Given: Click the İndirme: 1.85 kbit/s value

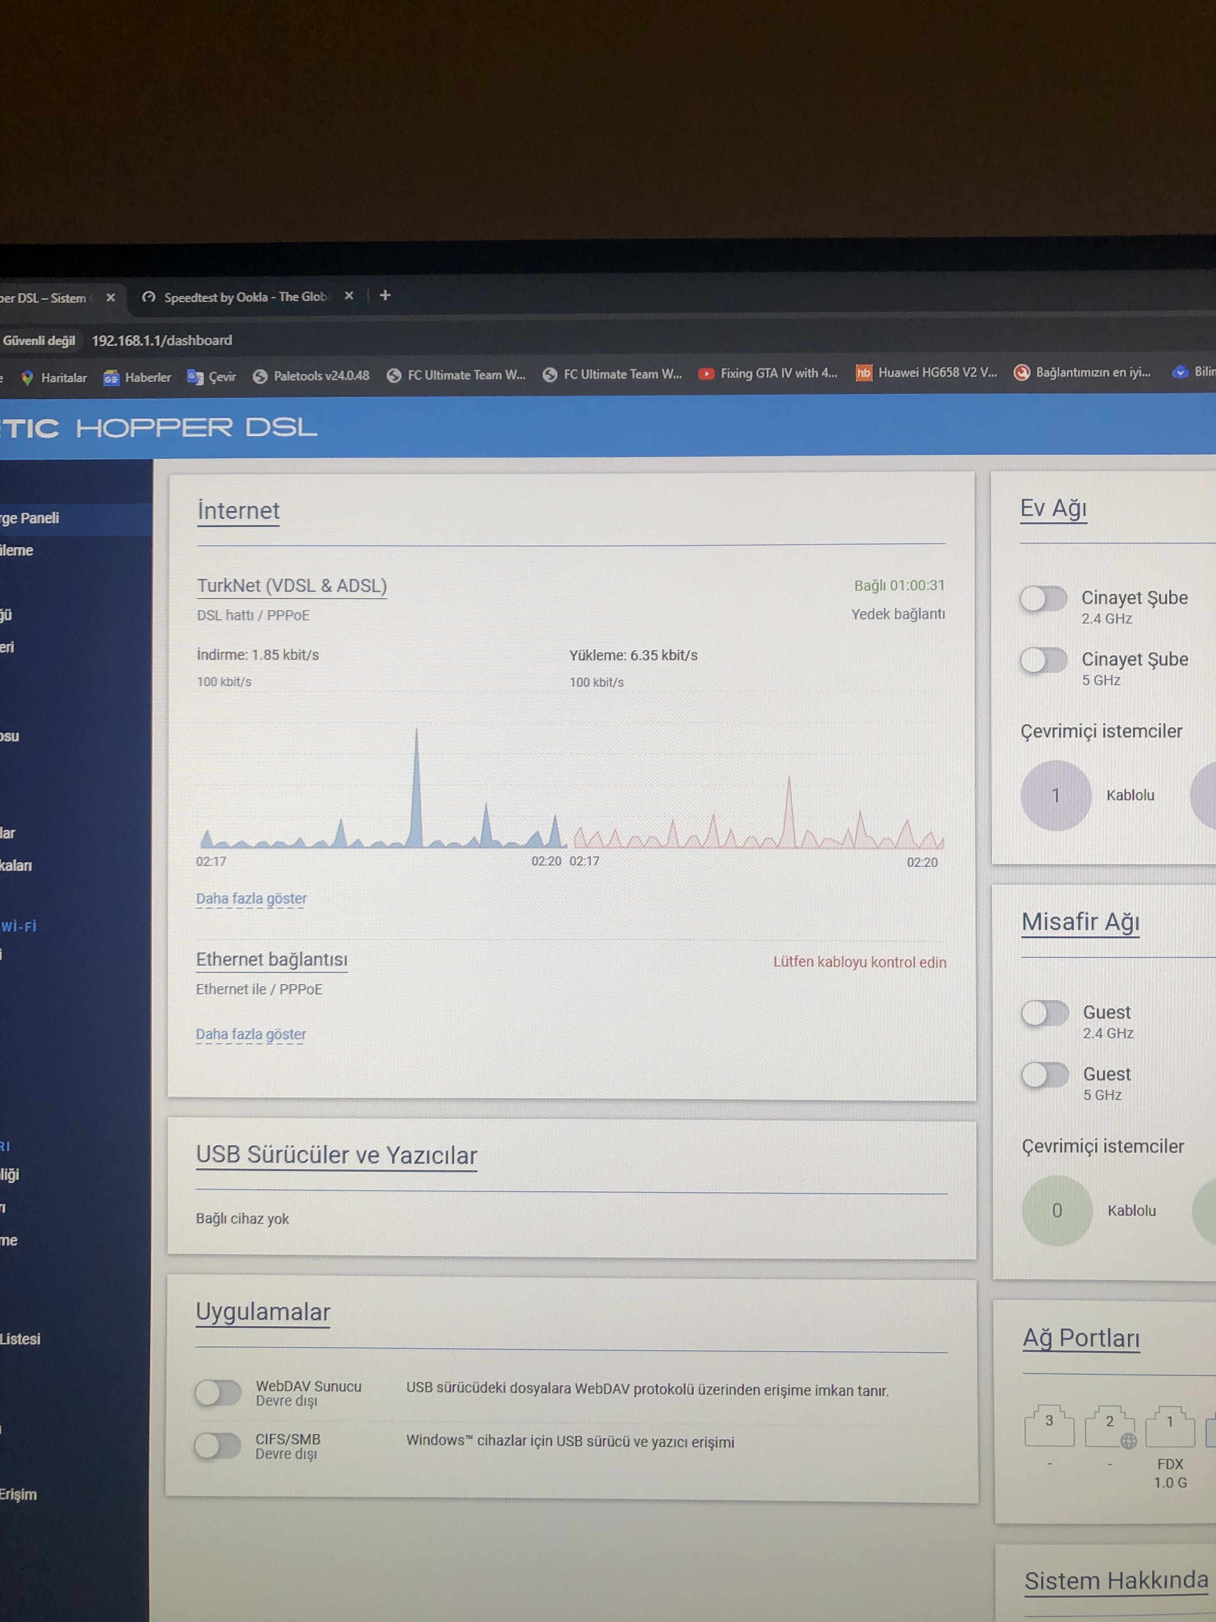Looking at the screenshot, I should coord(257,655).
